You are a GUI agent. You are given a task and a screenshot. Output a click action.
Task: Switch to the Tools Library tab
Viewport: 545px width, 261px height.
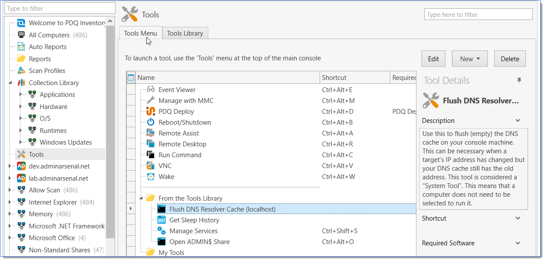click(185, 33)
